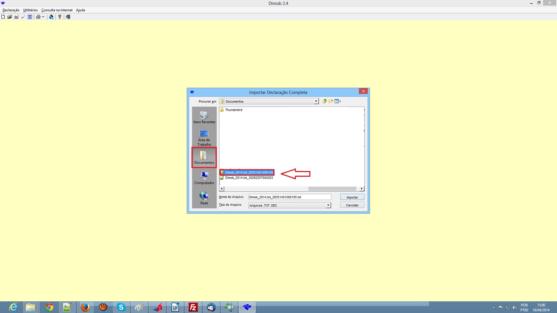Select Rede network location

204,198
